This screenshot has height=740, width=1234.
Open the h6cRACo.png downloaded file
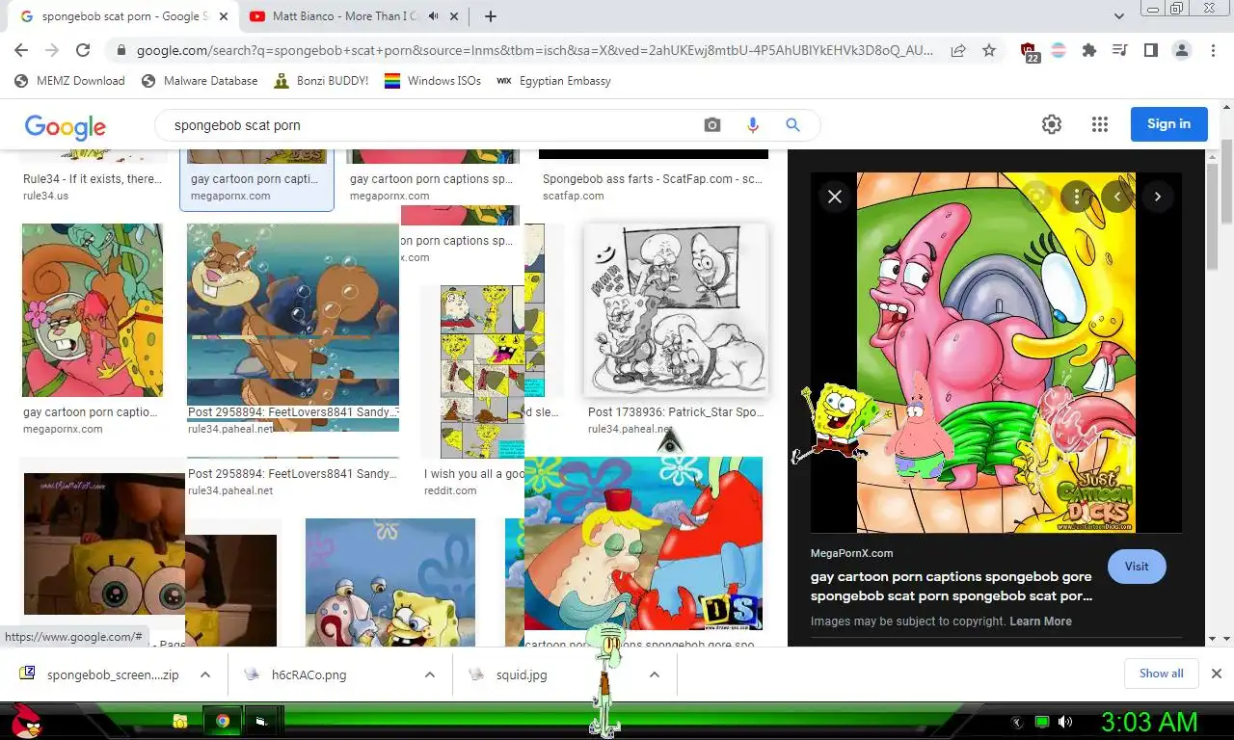[308, 674]
